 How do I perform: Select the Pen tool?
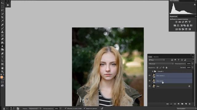[2, 53]
